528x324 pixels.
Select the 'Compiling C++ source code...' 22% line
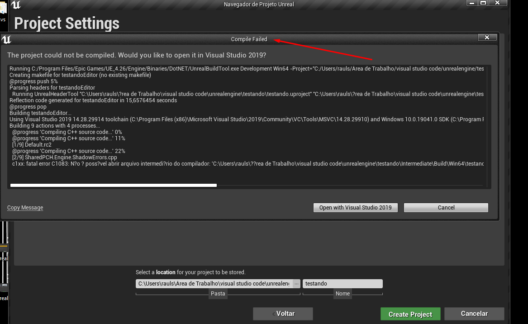(x=69, y=151)
